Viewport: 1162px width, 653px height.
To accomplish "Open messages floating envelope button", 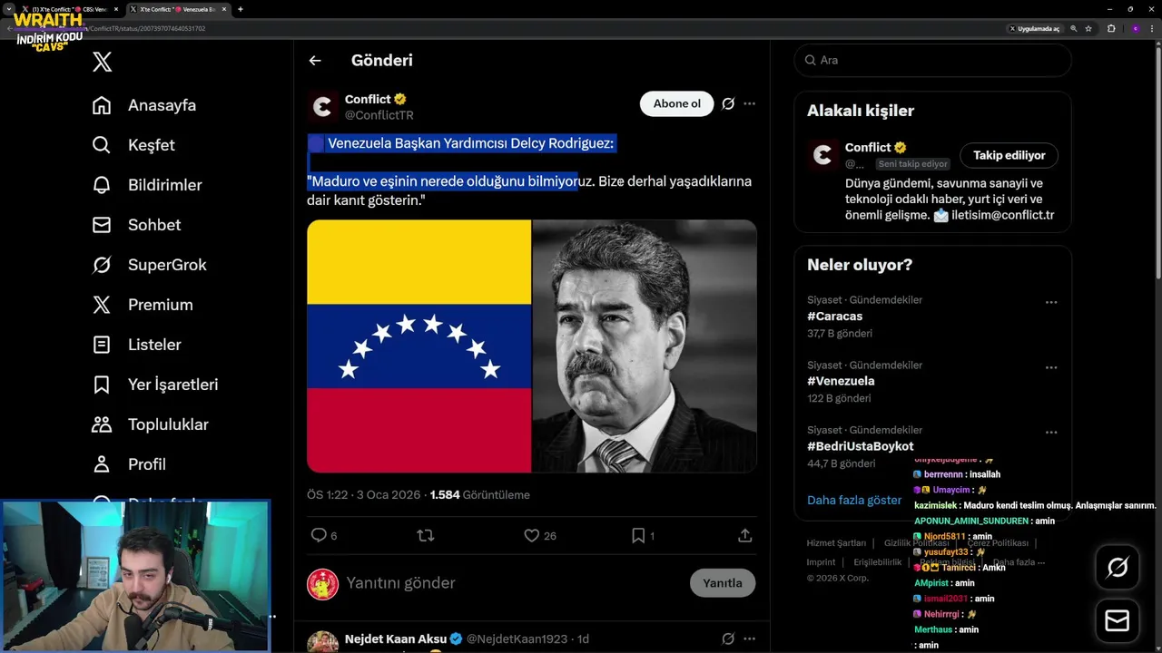I will tap(1118, 621).
